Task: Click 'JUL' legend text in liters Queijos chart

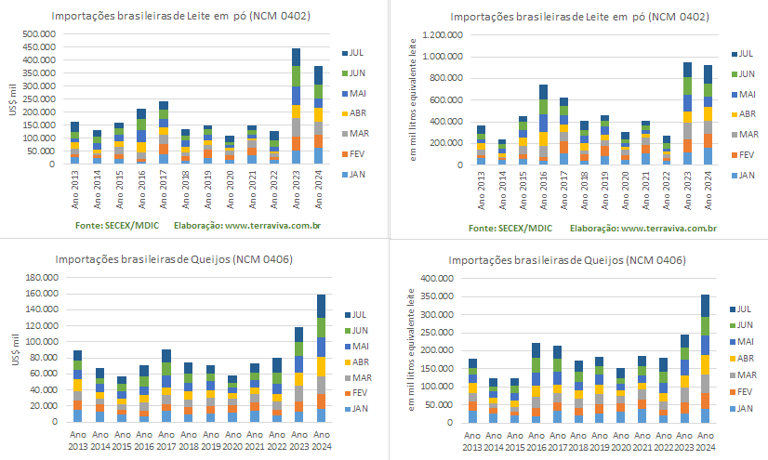Action: 744,309
